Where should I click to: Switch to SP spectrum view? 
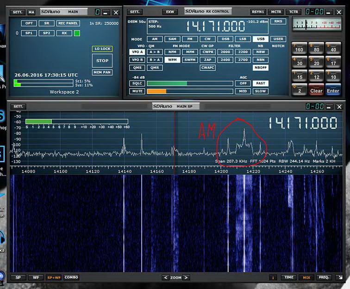click(x=19, y=277)
